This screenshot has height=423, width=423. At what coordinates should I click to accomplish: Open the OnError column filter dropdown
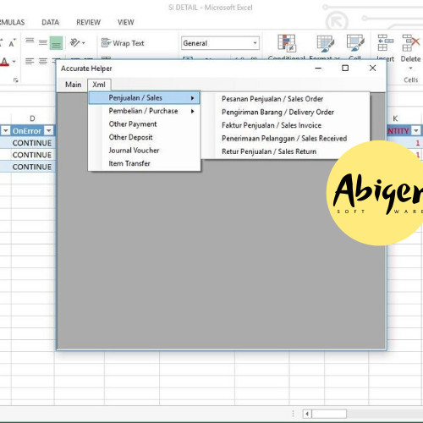pos(49,130)
